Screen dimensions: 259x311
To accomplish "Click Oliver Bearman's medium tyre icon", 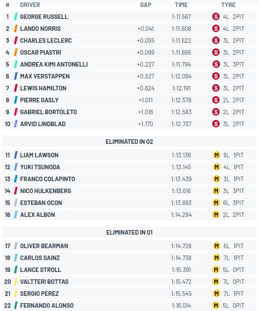I will point(216,246).
